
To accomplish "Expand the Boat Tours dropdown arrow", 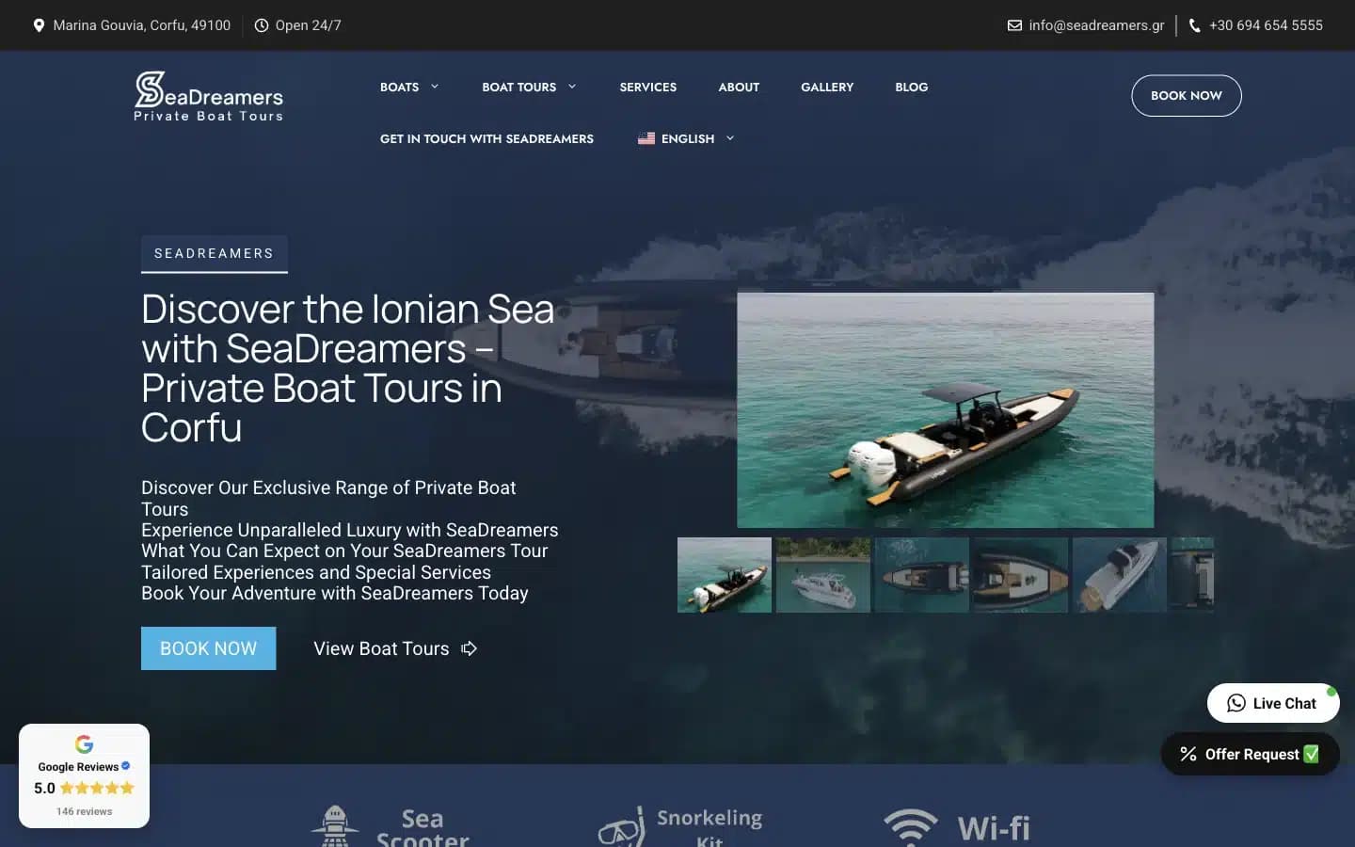I will [x=572, y=87].
